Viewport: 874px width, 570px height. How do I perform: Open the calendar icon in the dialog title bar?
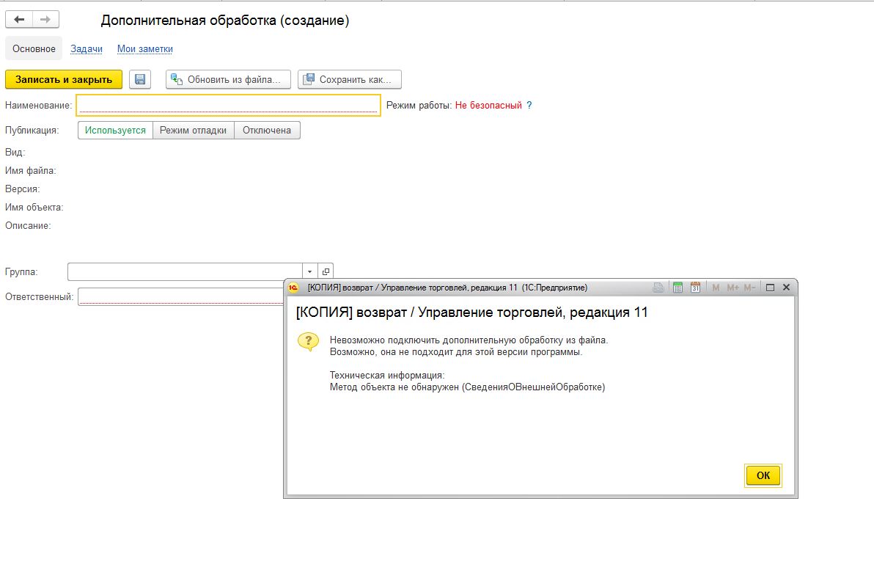point(695,288)
